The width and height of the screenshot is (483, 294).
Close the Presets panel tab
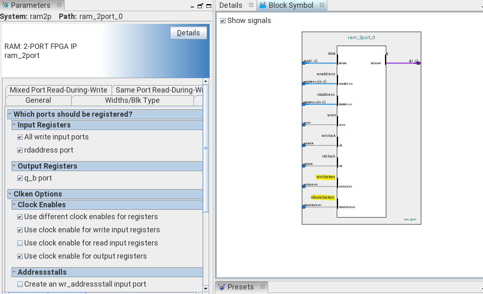[262, 287]
